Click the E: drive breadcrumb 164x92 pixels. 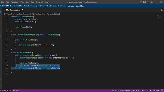coord(5,14)
